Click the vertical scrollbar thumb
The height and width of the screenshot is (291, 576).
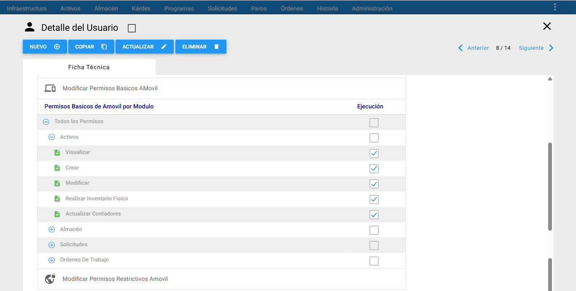click(550, 186)
